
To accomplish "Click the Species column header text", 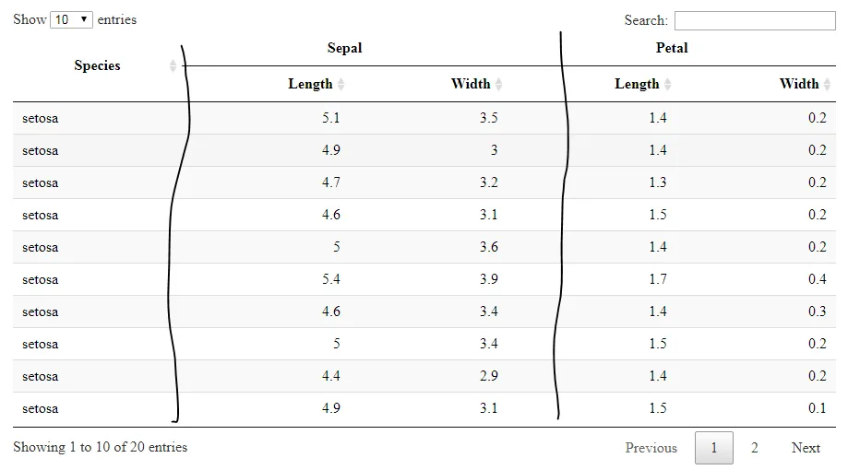I will pos(97,66).
